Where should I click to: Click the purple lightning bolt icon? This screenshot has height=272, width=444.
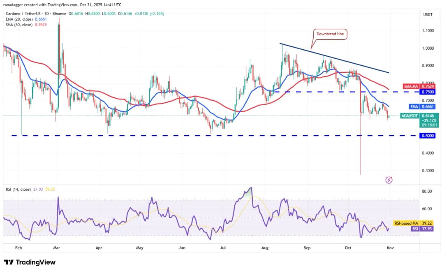click(389, 180)
